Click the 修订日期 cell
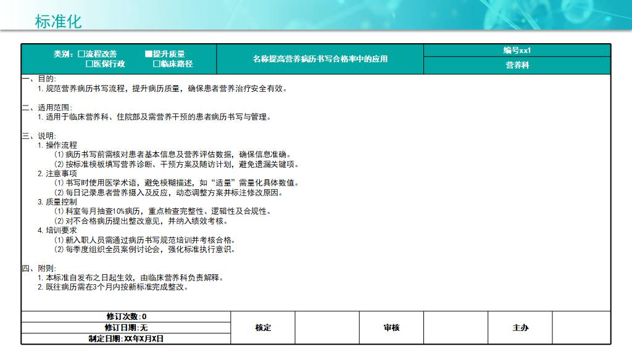Image resolution: width=632 pixels, height=355 pixels. click(126, 327)
